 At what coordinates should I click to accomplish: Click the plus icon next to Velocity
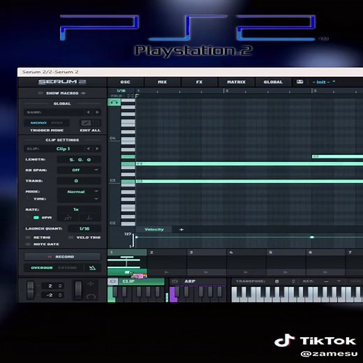click(181, 230)
